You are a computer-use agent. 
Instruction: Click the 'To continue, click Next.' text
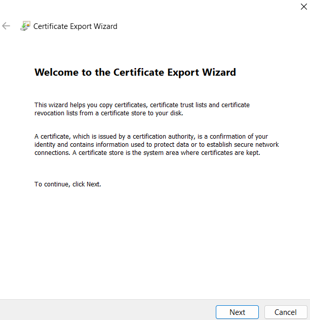pyautogui.click(x=68, y=184)
